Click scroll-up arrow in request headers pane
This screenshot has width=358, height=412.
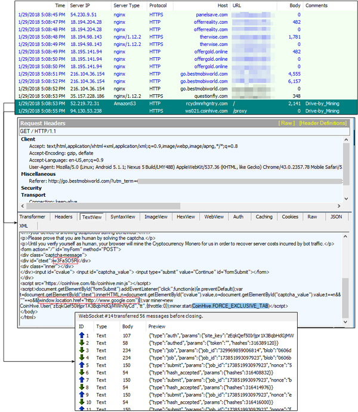(x=346, y=140)
